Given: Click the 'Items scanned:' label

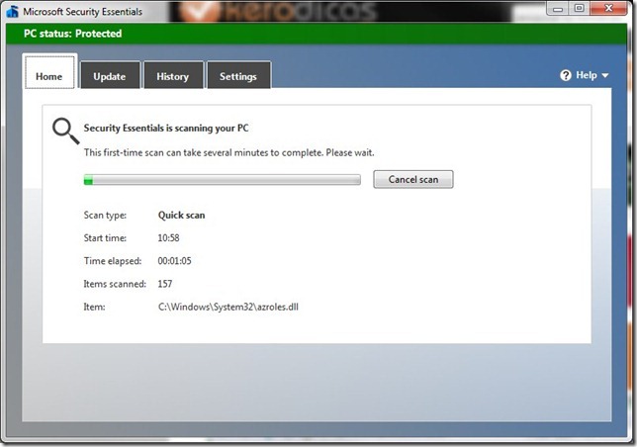Looking at the screenshot, I should [115, 284].
